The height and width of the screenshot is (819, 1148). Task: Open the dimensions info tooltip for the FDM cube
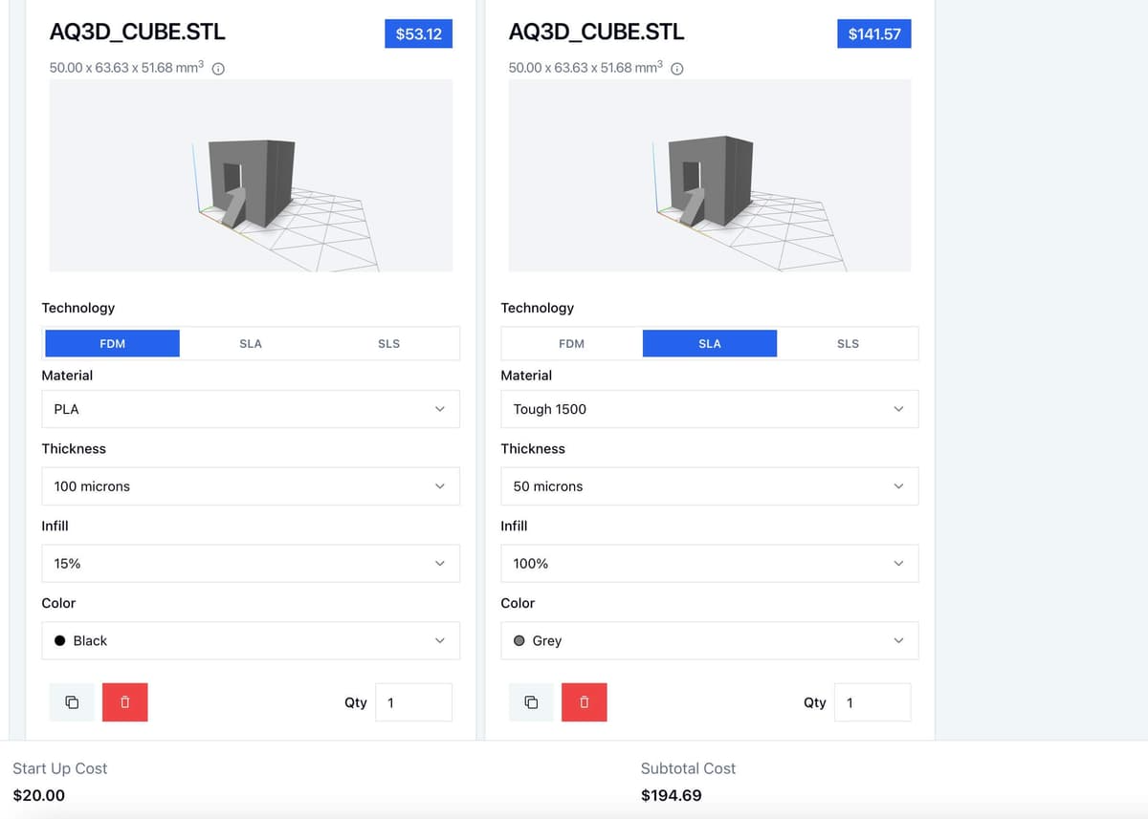[x=218, y=68]
